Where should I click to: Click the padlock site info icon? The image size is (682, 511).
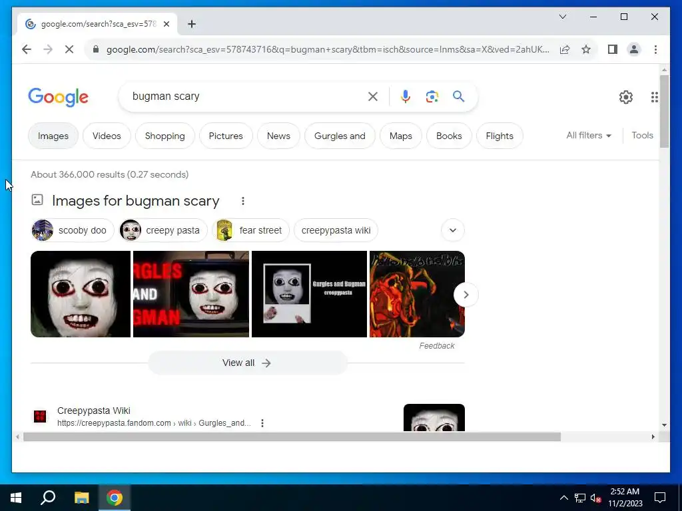pos(96,49)
